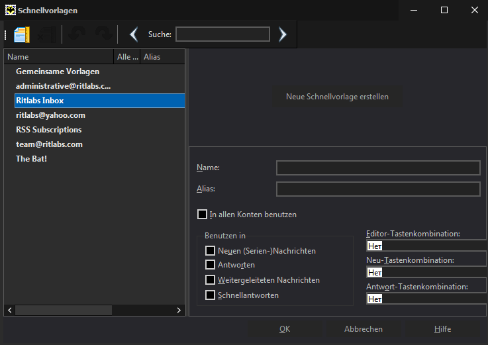Click Neue Schnellvorlage erstellen button
This screenshot has width=488, height=345.
point(338,97)
